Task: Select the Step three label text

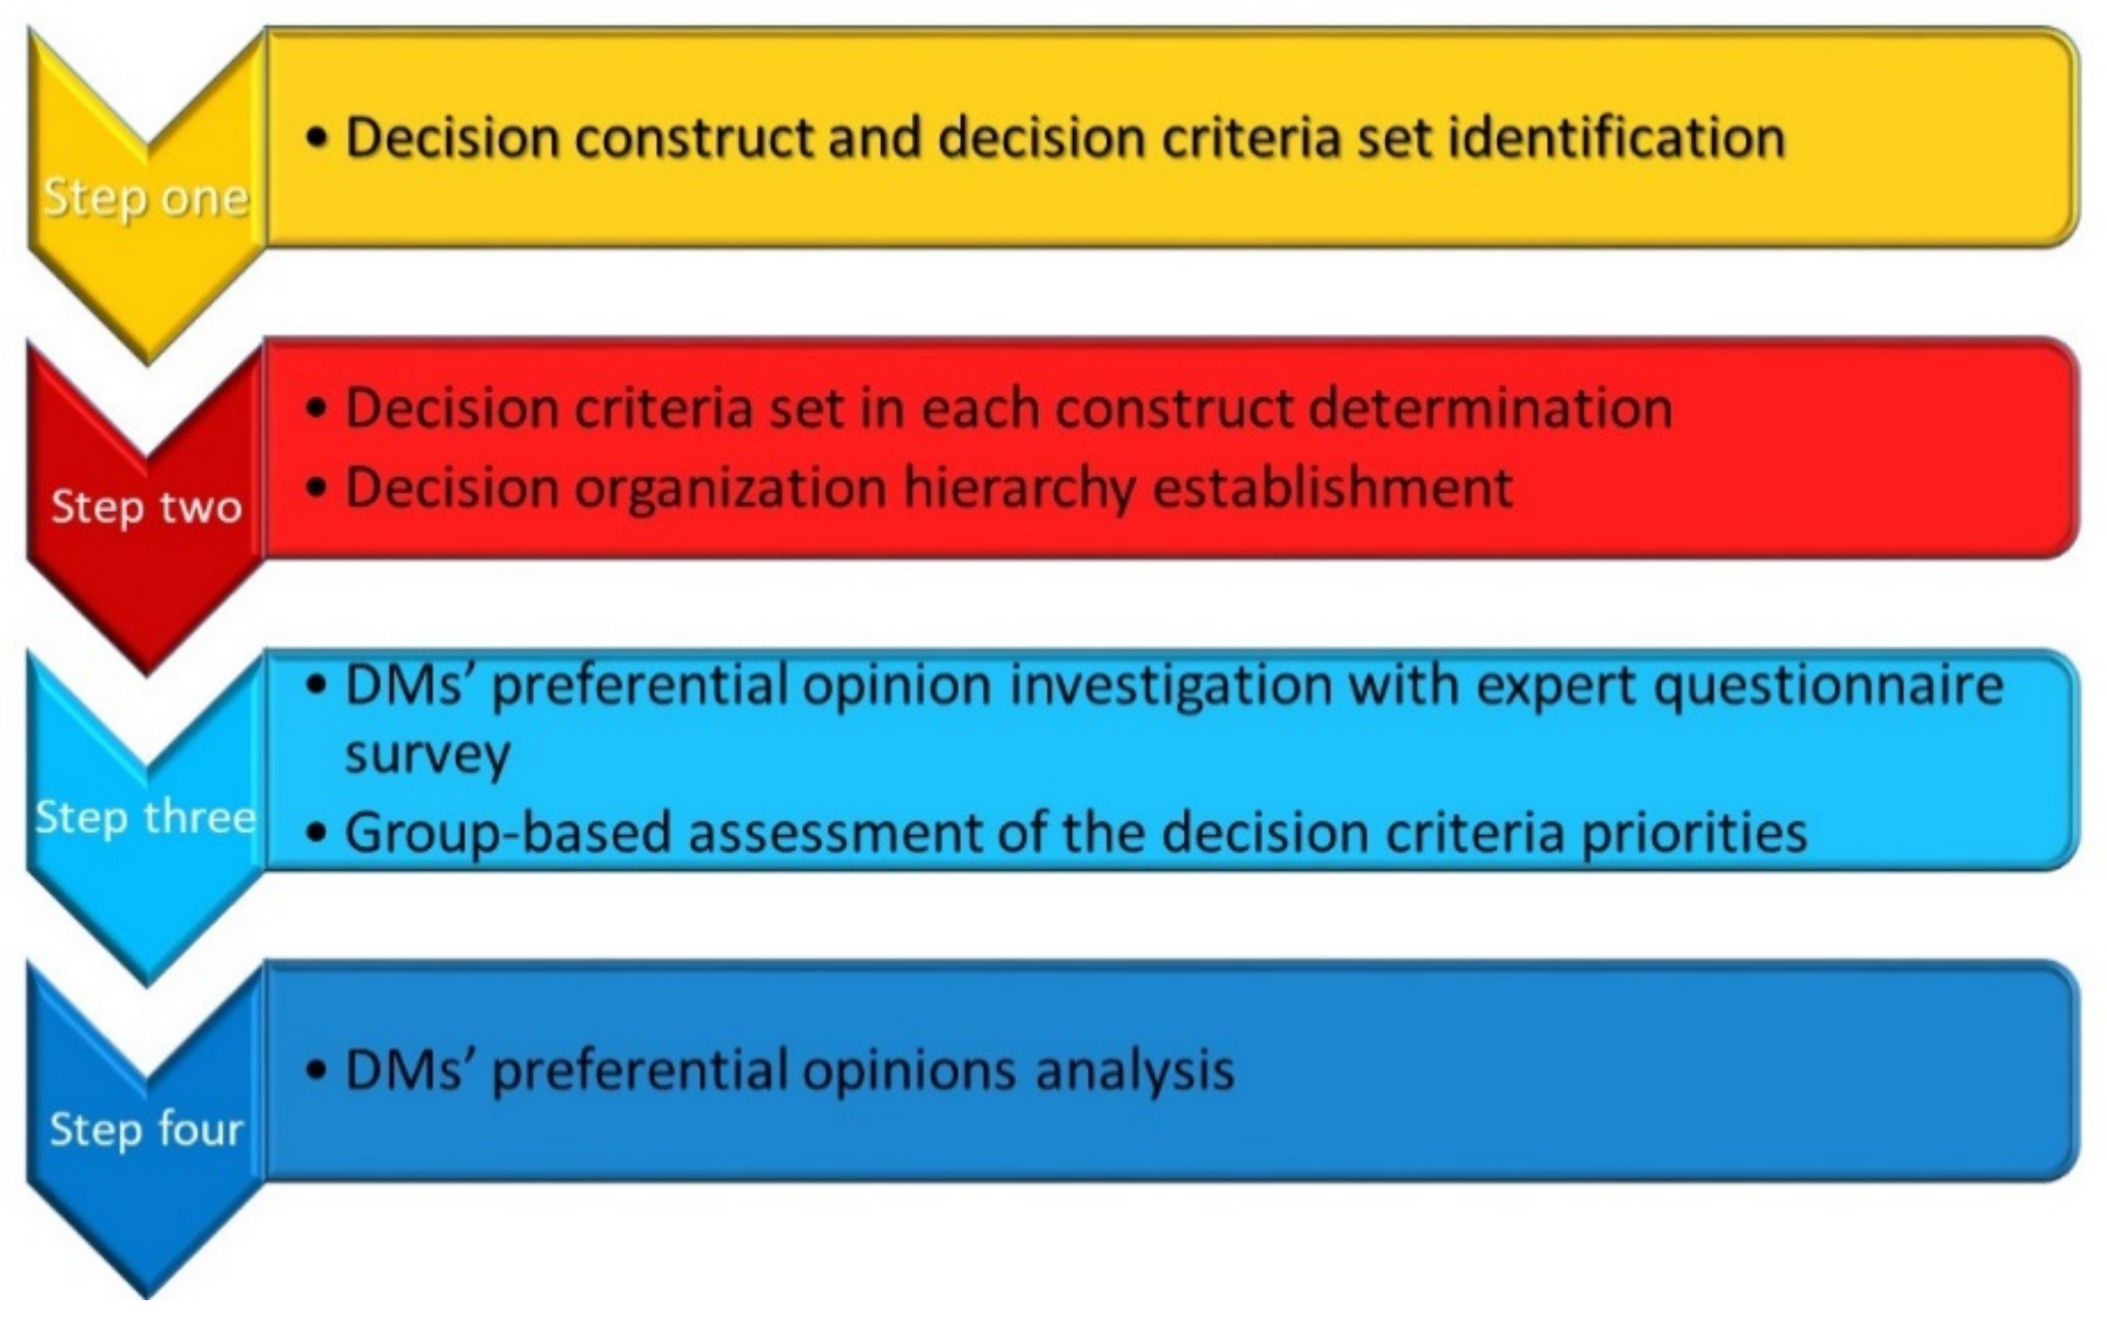Action: (x=146, y=819)
